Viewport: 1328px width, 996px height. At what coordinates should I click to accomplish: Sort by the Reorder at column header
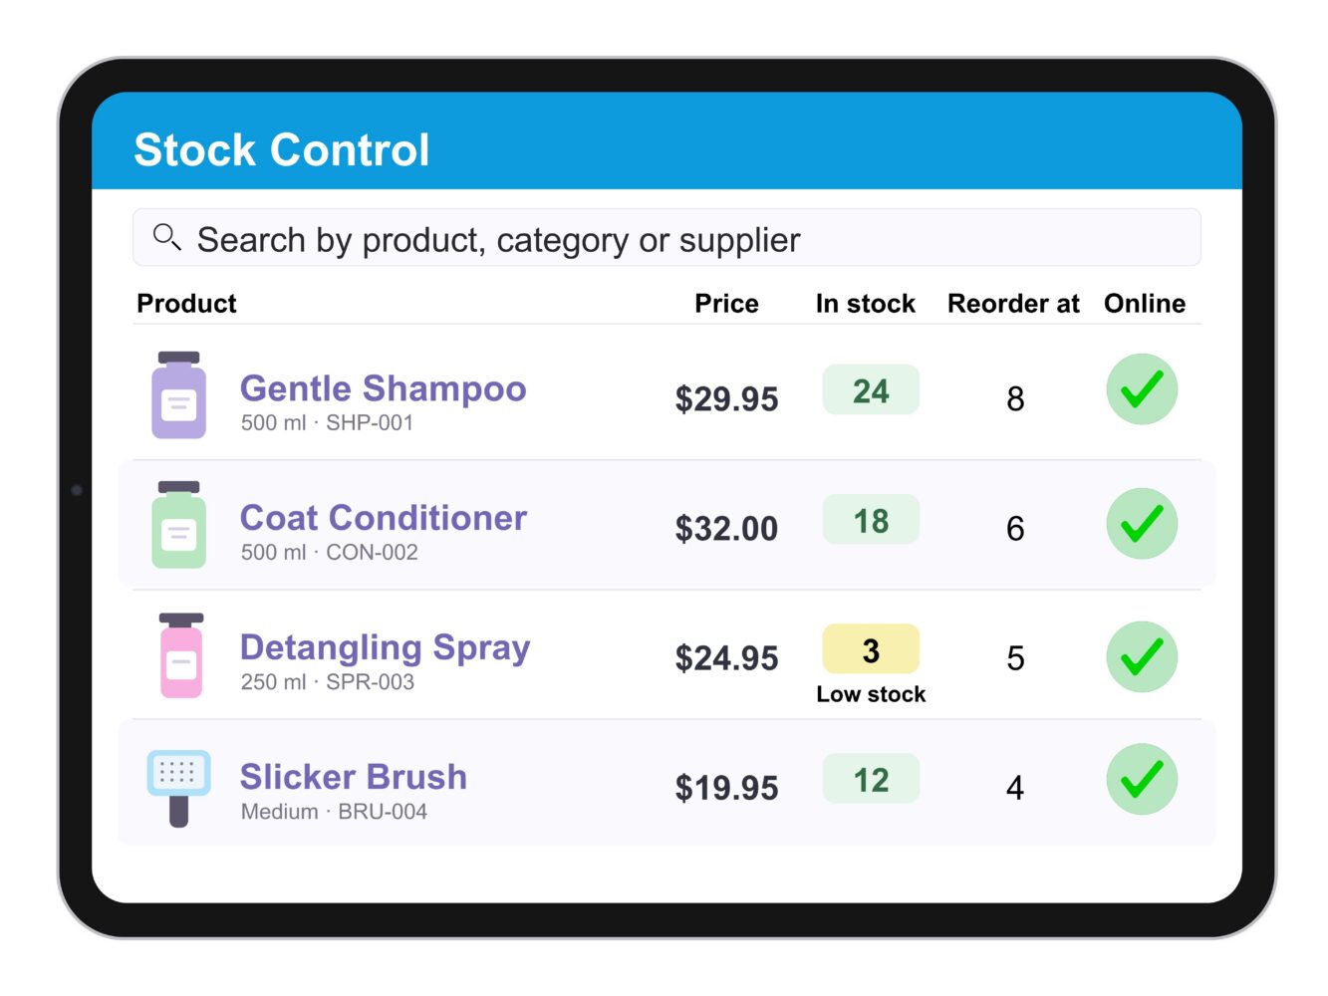1013,303
